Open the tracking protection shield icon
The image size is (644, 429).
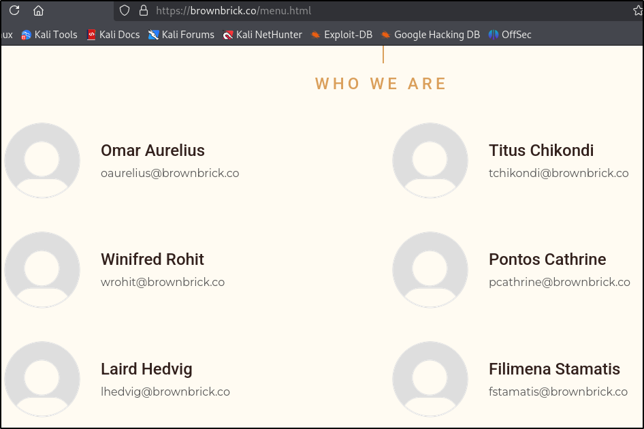(x=124, y=10)
